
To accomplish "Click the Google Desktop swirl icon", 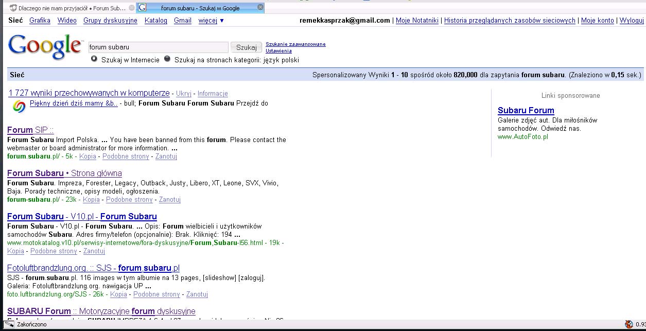I will pyautogui.click(x=19, y=107).
